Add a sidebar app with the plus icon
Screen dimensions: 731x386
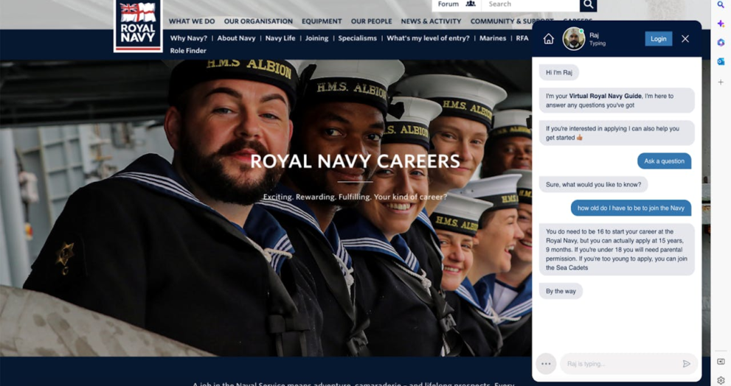click(x=721, y=82)
